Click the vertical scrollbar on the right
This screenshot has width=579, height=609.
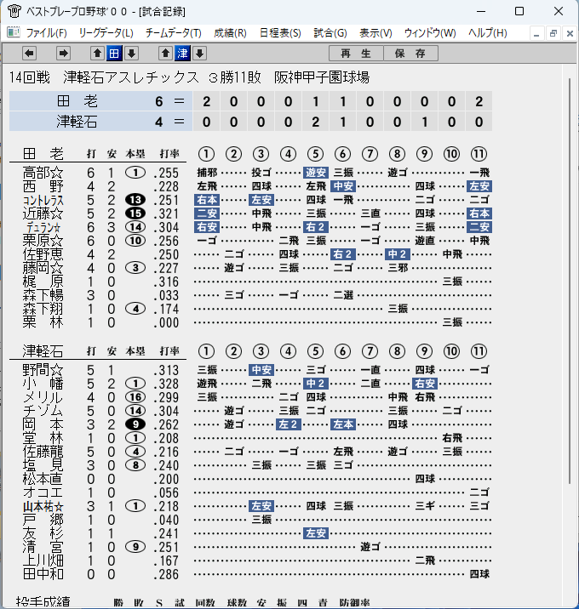(x=570, y=281)
